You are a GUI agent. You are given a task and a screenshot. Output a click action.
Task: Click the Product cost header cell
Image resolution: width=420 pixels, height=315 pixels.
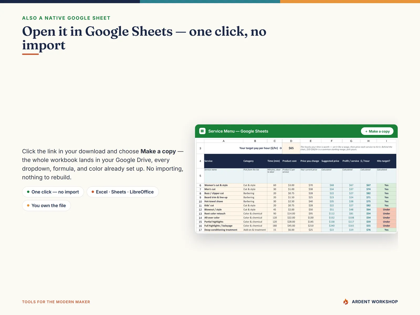291,161
